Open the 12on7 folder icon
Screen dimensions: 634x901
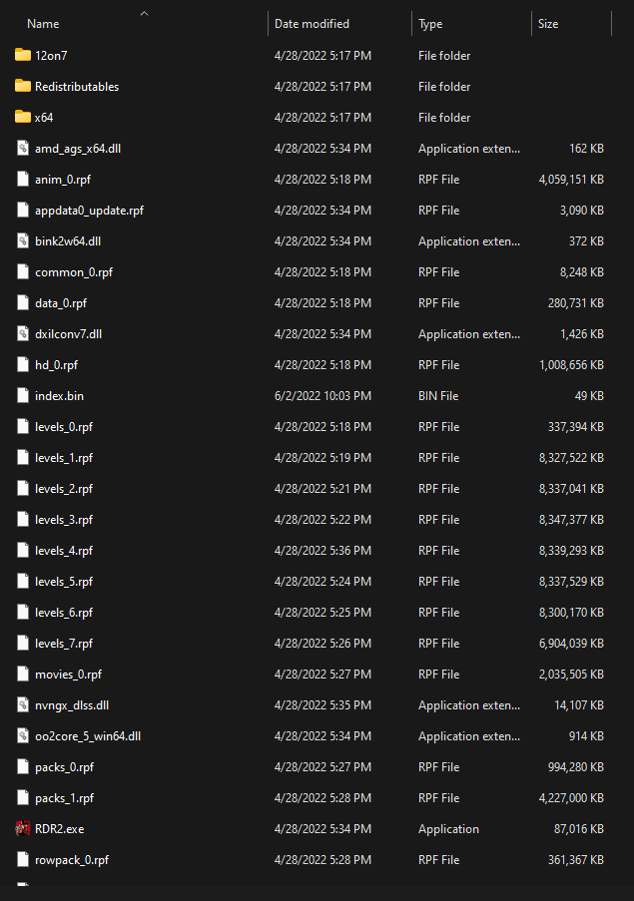click(x=22, y=55)
